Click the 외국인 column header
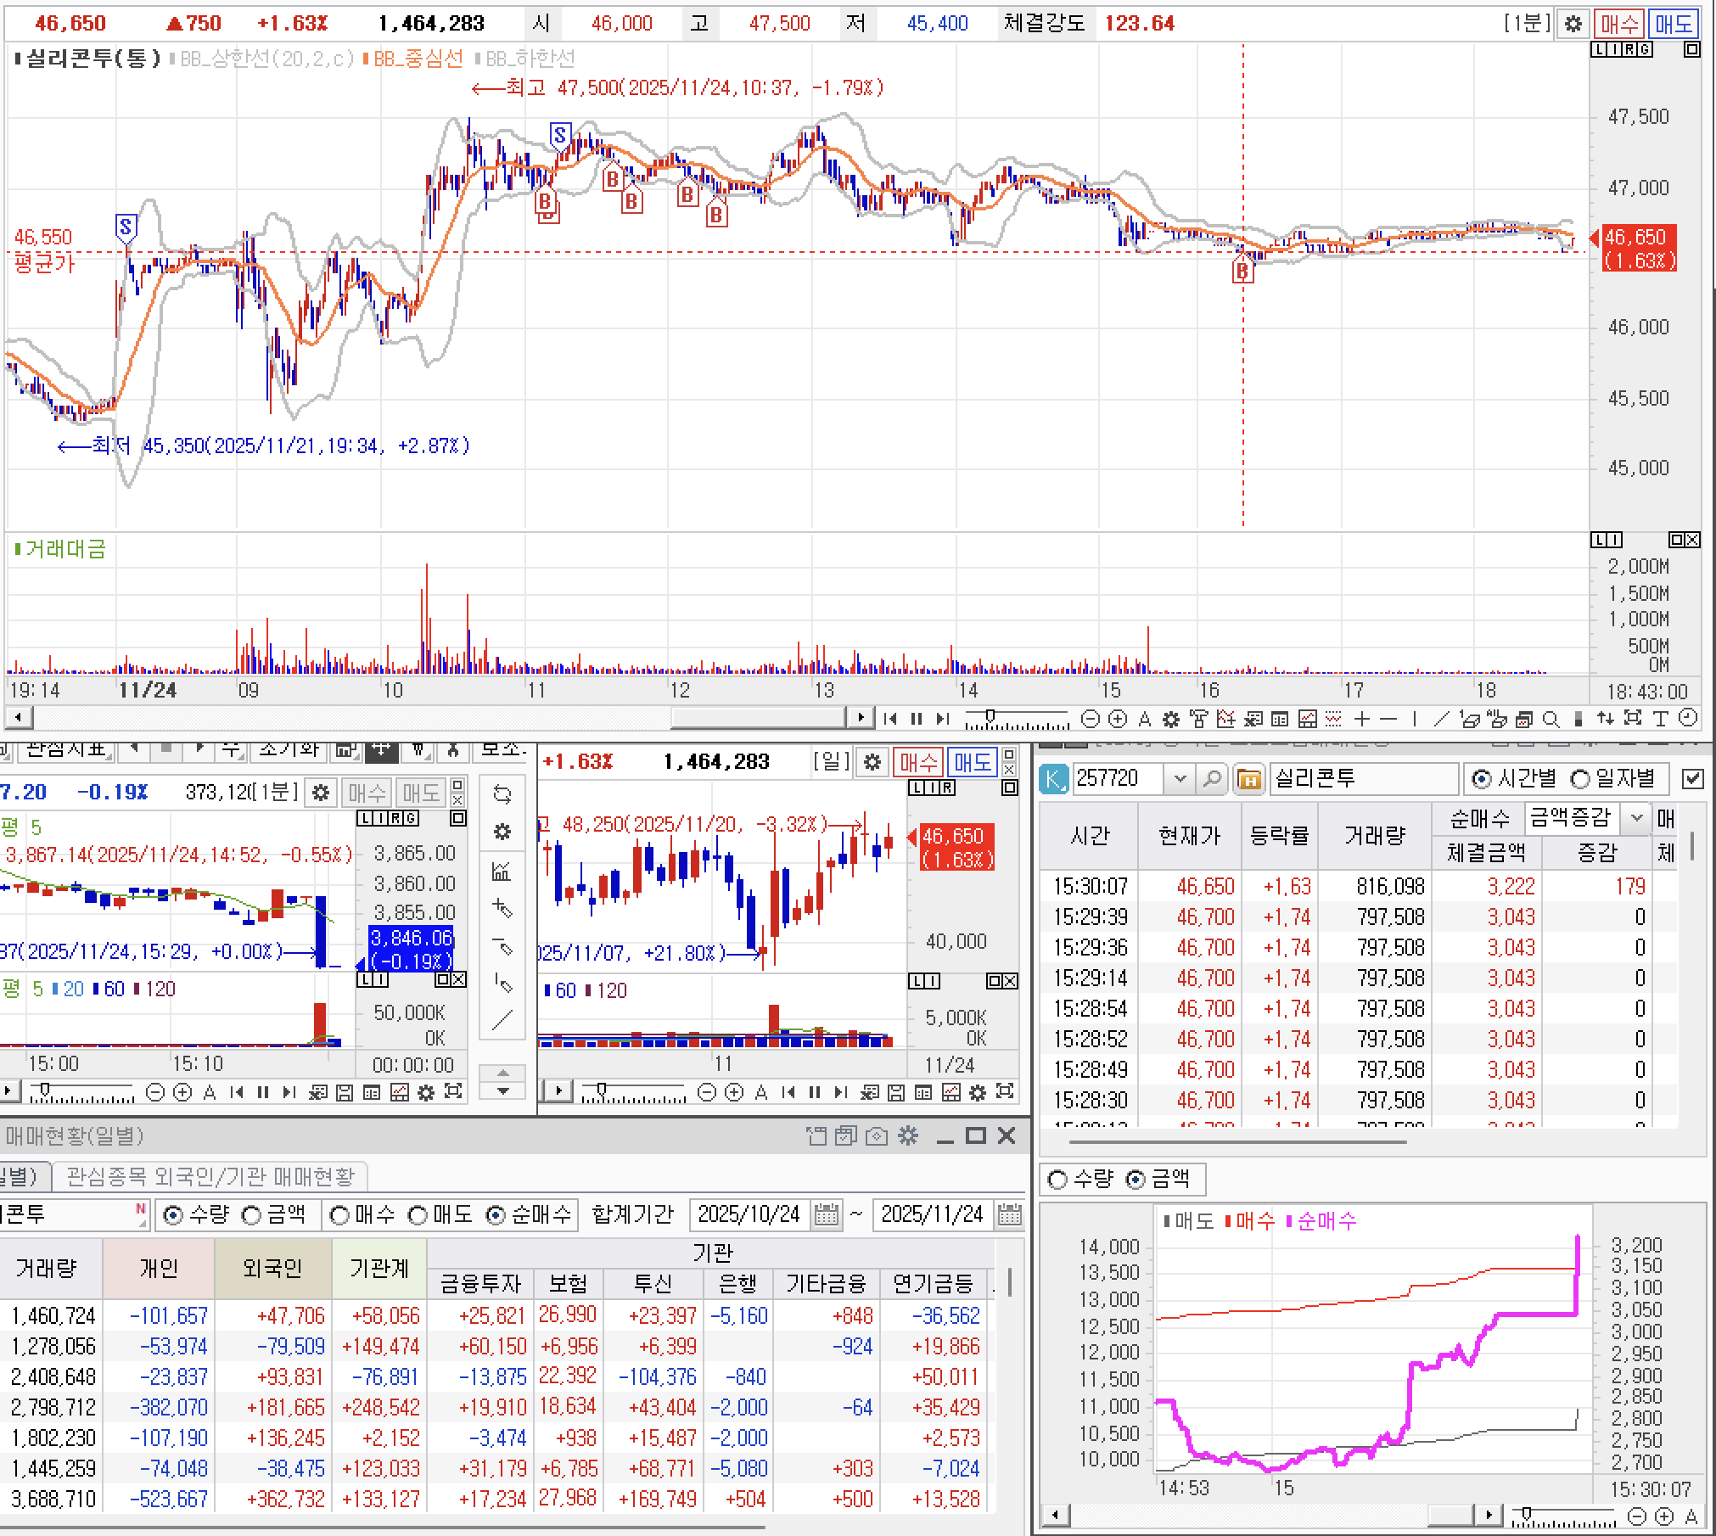1716x1536 pixels. click(272, 1268)
